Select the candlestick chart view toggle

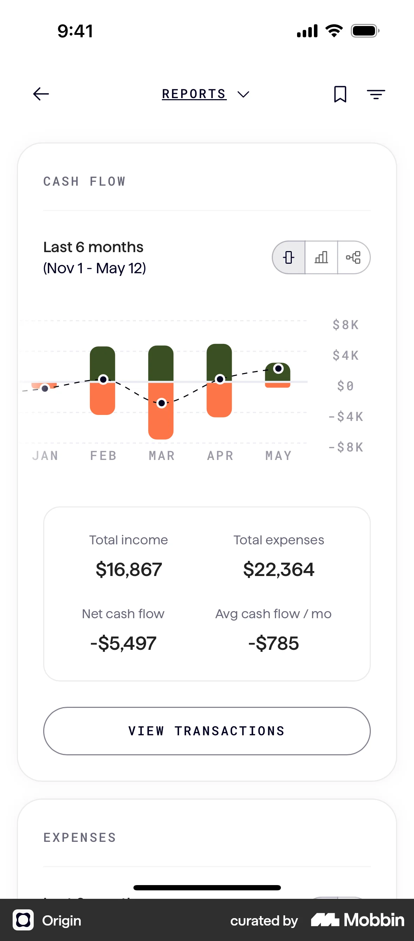coord(289,257)
